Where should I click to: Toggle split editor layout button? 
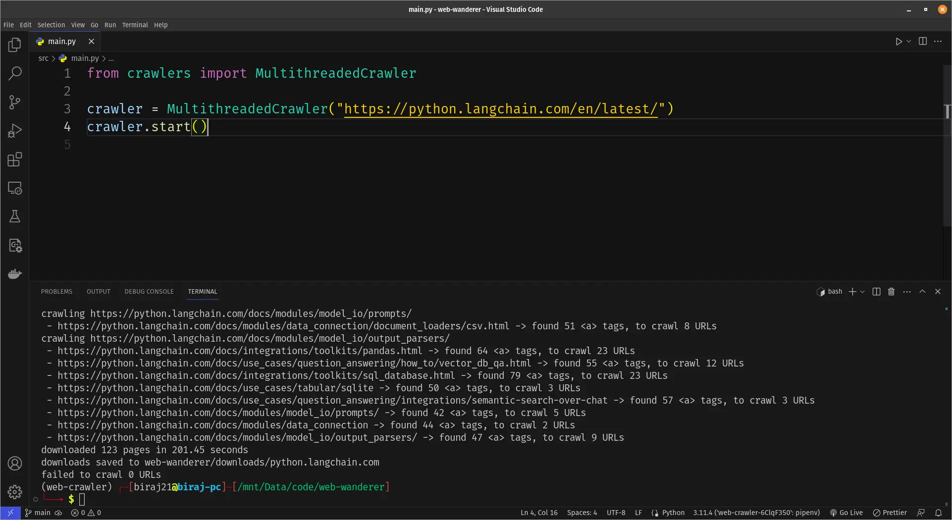922,42
